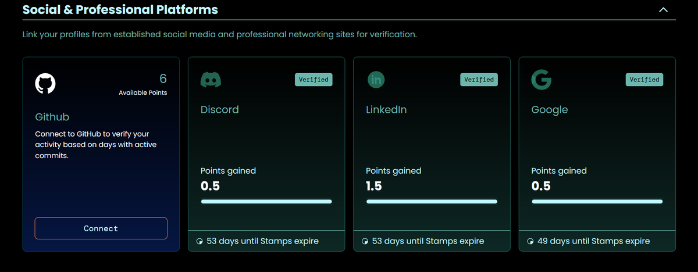Click the Google G logo icon
The image size is (698, 272).
click(x=541, y=80)
